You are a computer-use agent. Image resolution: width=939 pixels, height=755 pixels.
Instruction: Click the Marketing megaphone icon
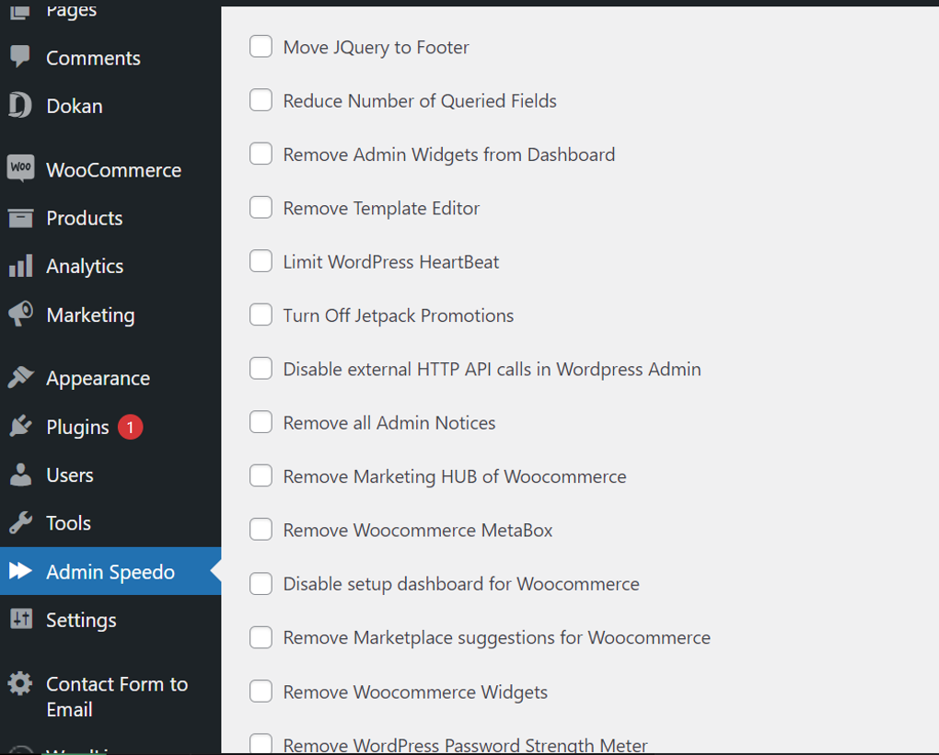[x=21, y=315]
